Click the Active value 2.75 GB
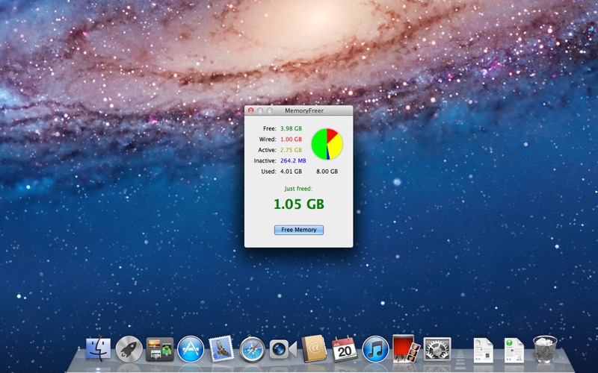 [291, 150]
